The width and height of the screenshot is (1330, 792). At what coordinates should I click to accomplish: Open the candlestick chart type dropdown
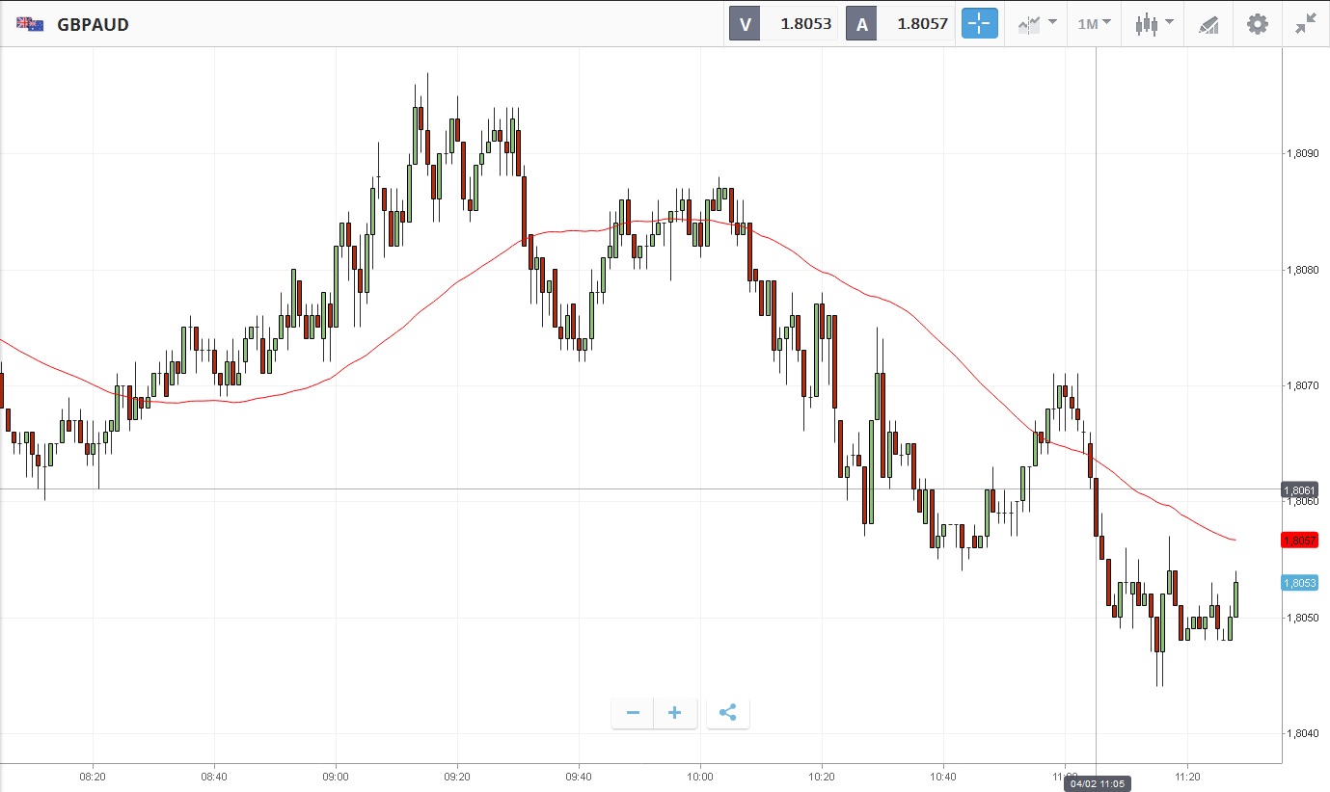point(1154,24)
